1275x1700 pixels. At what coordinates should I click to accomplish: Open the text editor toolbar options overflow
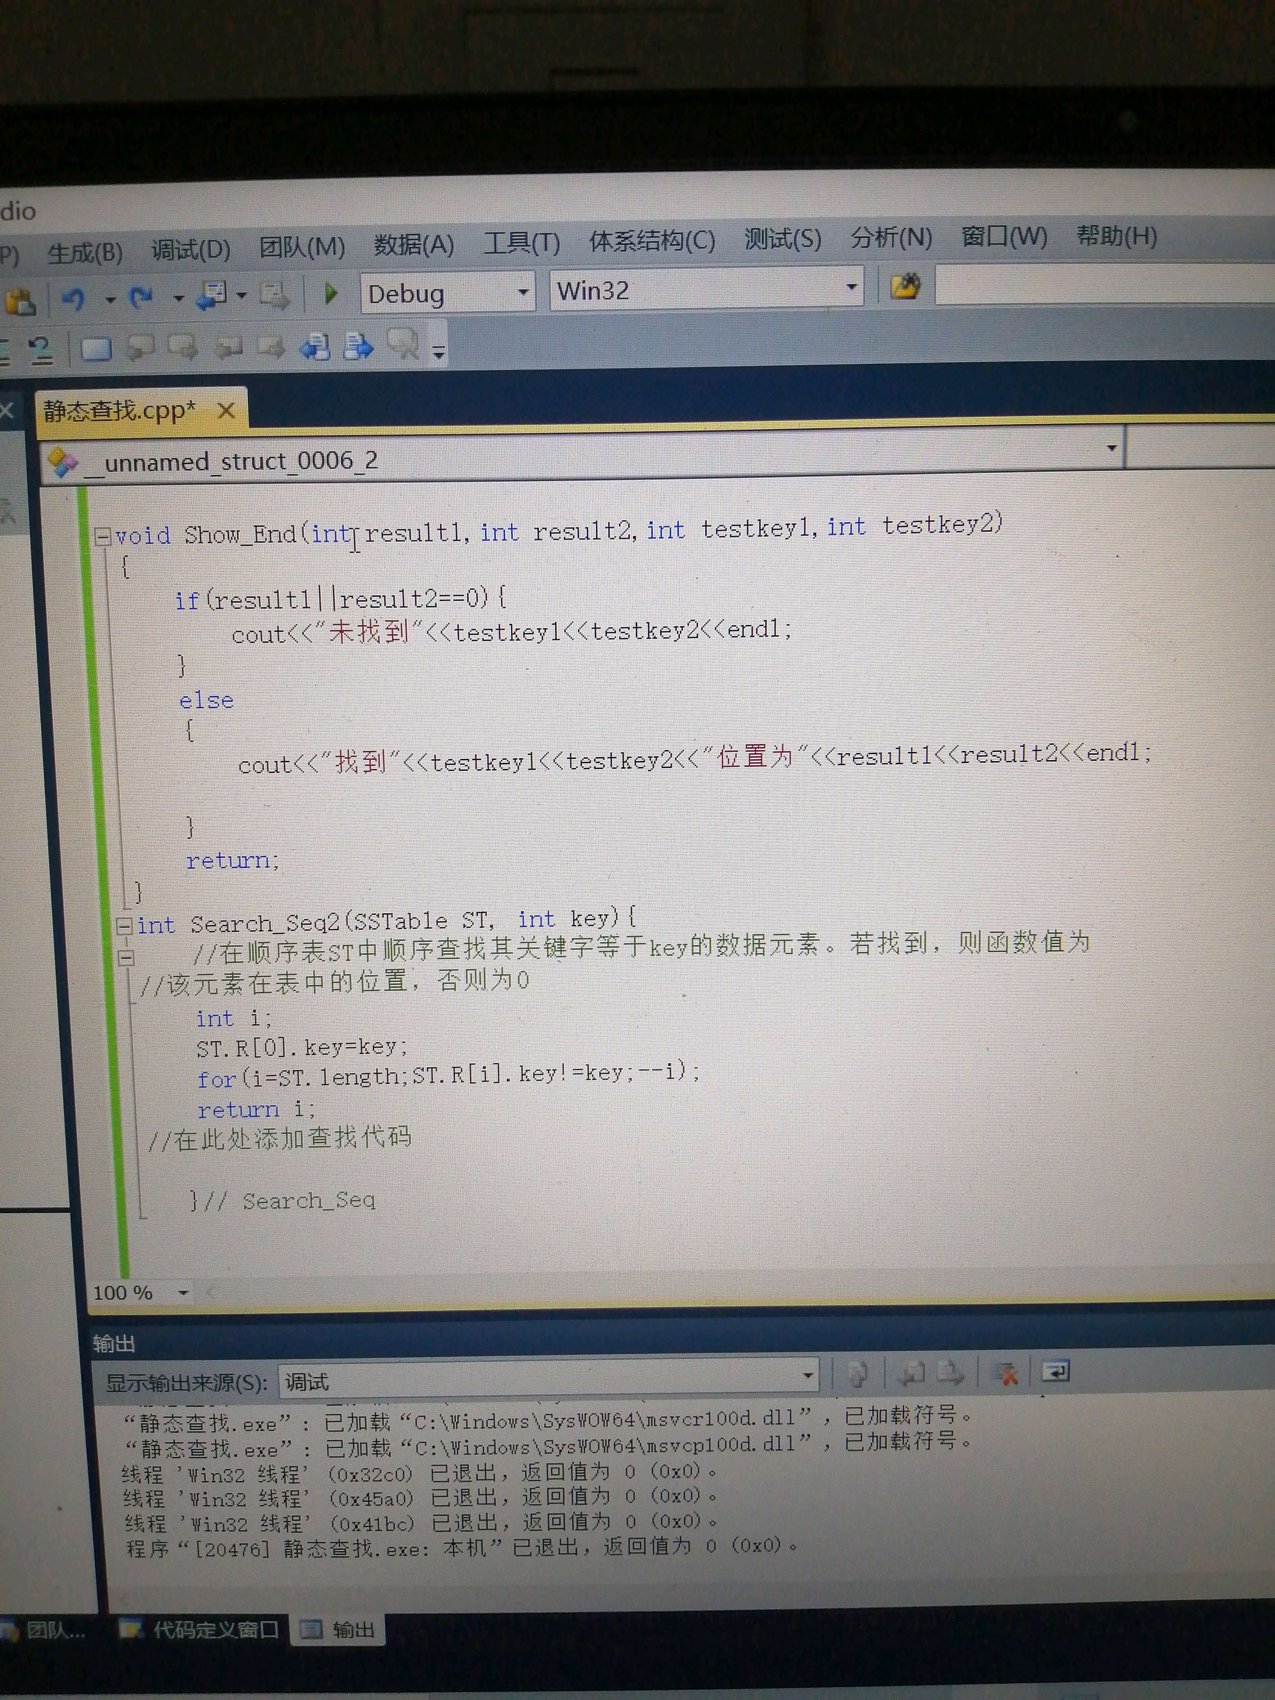(438, 353)
